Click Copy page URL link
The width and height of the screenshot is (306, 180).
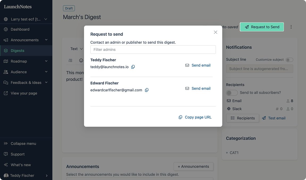(x=195, y=117)
